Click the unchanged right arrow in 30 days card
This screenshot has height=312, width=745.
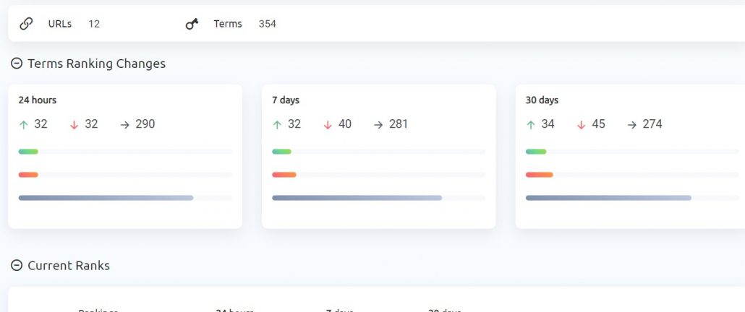(x=632, y=125)
